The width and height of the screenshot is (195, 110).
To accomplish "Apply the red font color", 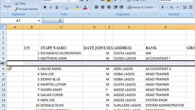I will coord(85,7).
